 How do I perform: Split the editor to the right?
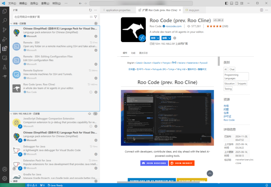click(262, 10)
